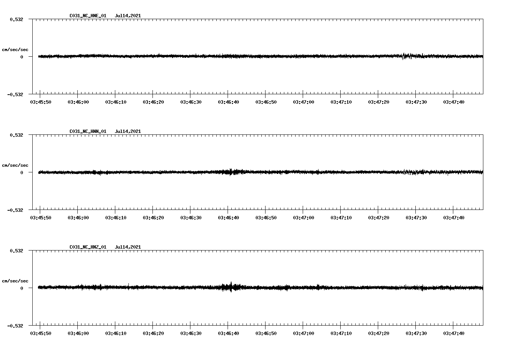The width and height of the screenshot is (510, 347).
Task: Select the C031_NC_HNE_01 channel title
Action: point(87,16)
